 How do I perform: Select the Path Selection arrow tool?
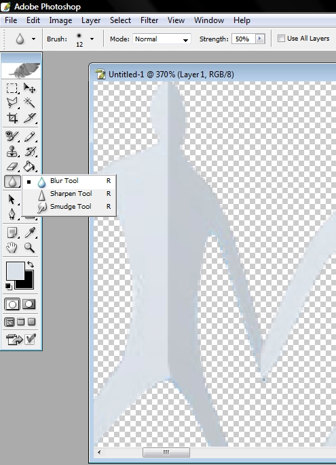(12, 199)
